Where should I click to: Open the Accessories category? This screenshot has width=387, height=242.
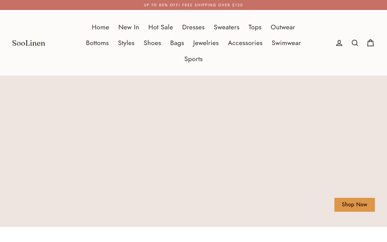245,43
